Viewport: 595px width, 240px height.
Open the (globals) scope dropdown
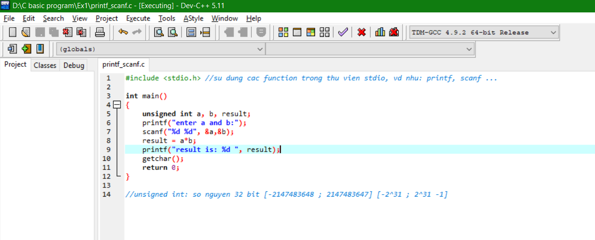(x=161, y=49)
